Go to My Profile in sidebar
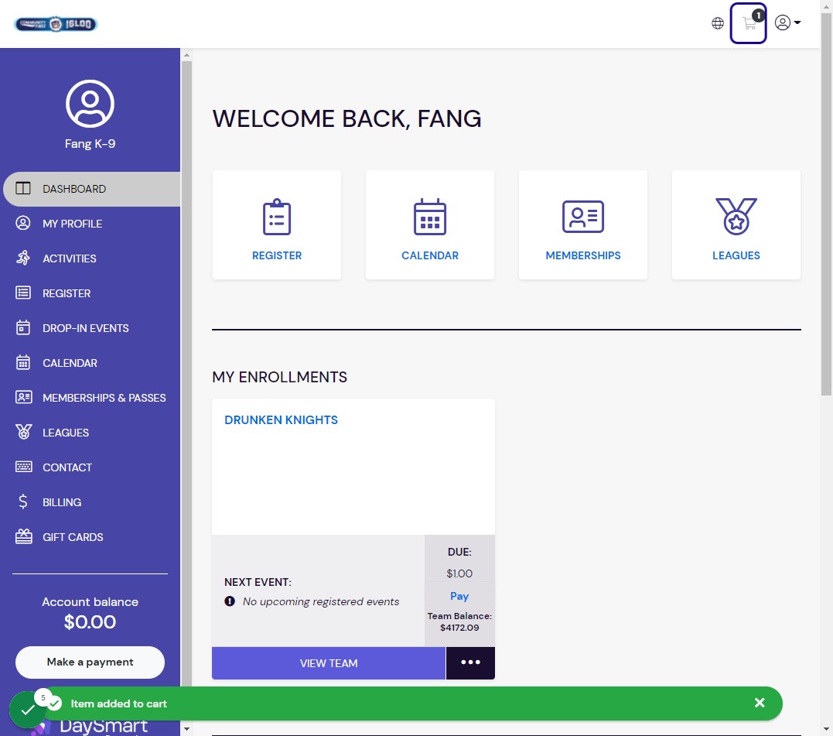 coord(90,224)
